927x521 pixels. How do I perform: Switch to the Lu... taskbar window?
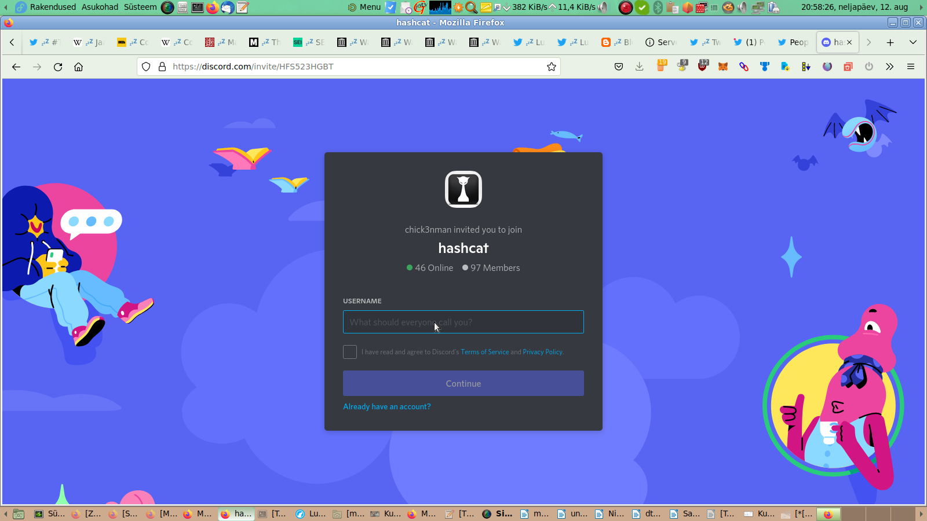click(x=311, y=513)
